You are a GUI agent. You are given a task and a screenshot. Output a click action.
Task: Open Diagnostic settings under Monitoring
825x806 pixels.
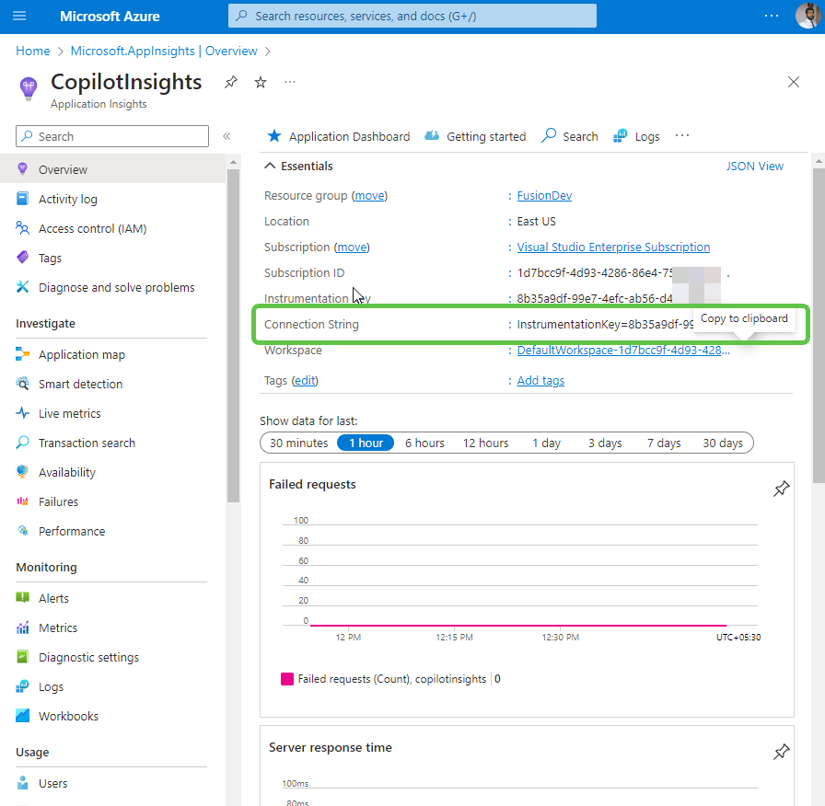(87, 656)
